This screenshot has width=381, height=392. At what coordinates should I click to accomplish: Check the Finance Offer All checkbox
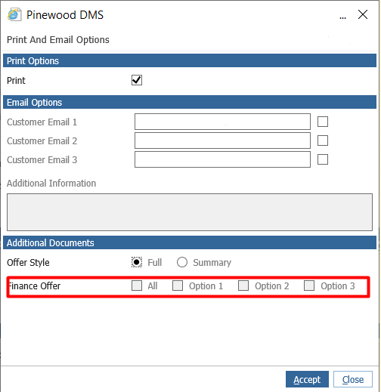pos(137,286)
